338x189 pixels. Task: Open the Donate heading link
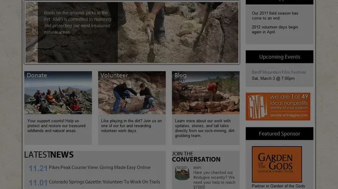click(37, 76)
